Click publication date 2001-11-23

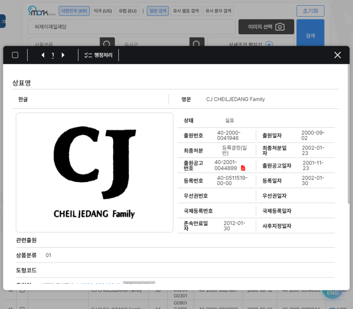313,165
